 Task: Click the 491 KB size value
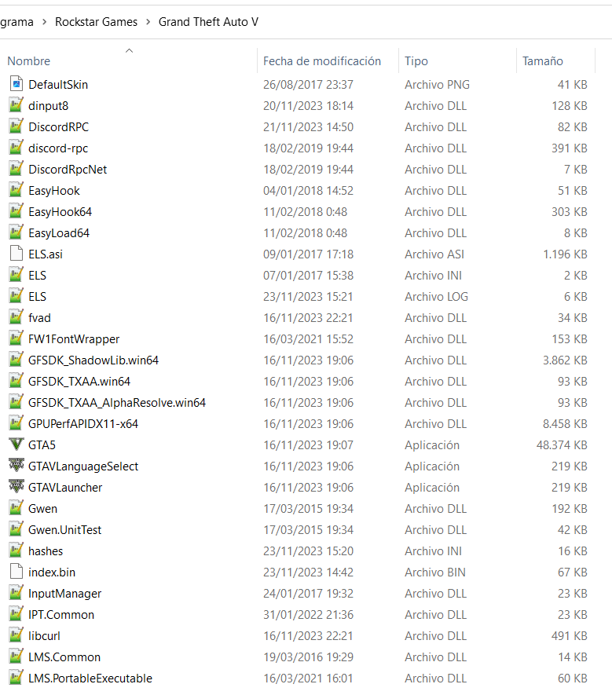(x=570, y=636)
